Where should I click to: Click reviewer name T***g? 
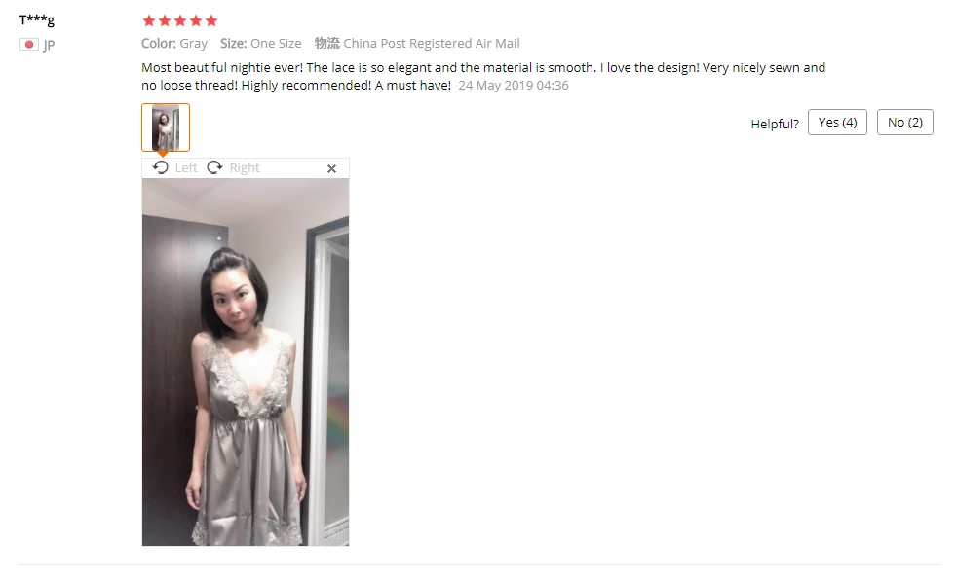tap(37, 19)
